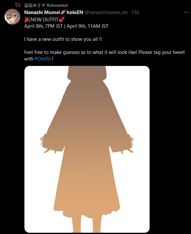Screen dimensions: 191x234
Task: Open the three-dot More options menu
Action: pyautogui.click(x=186, y=12)
